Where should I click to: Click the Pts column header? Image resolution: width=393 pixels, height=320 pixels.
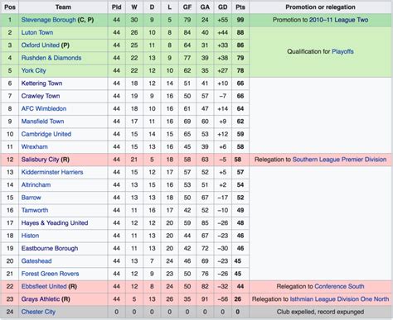tap(240, 7)
